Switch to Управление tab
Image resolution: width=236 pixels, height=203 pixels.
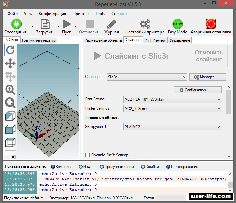[x=180, y=40]
